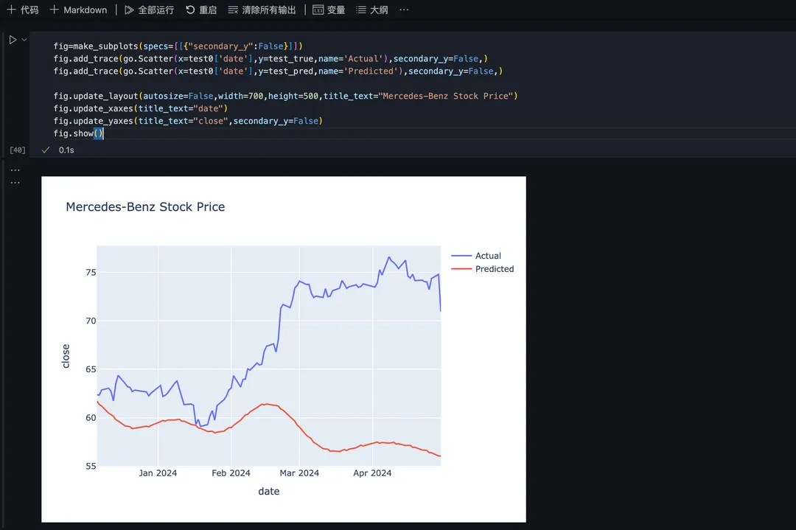Image resolution: width=796 pixels, height=530 pixels.
Task: Add a new Markdown cell
Action: (x=78, y=10)
